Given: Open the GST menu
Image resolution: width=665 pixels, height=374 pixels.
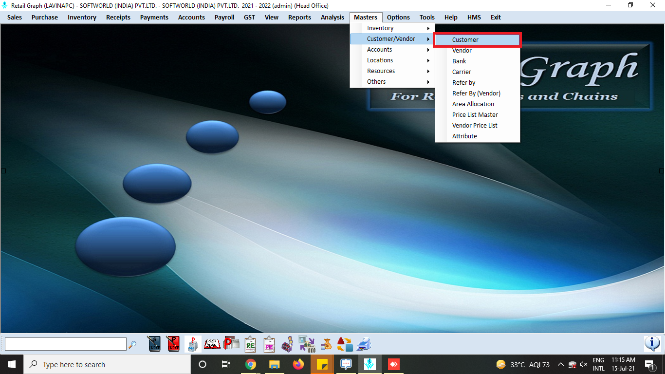Looking at the screenshot, I should tap(249, 17).
